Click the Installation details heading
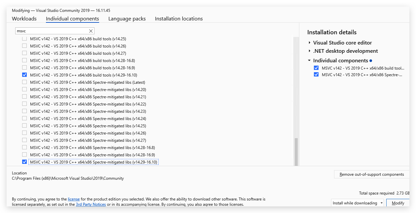This screenshot has height=213, width=416. (332, 32)
